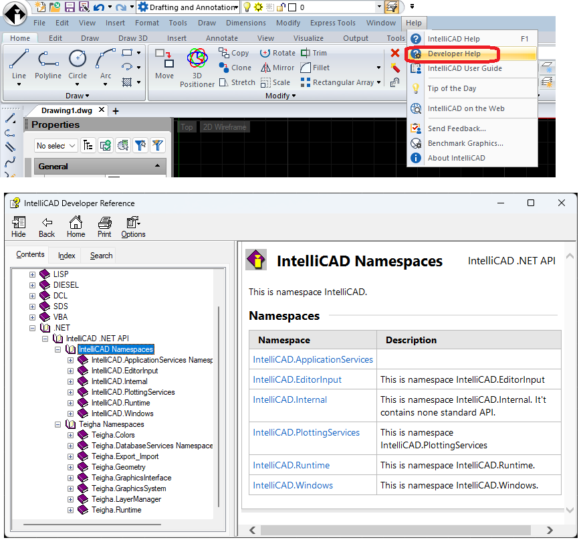Open the IntelliCAD.EditorInput link
This screenshot has height=546, width=583.
point(297,379)
